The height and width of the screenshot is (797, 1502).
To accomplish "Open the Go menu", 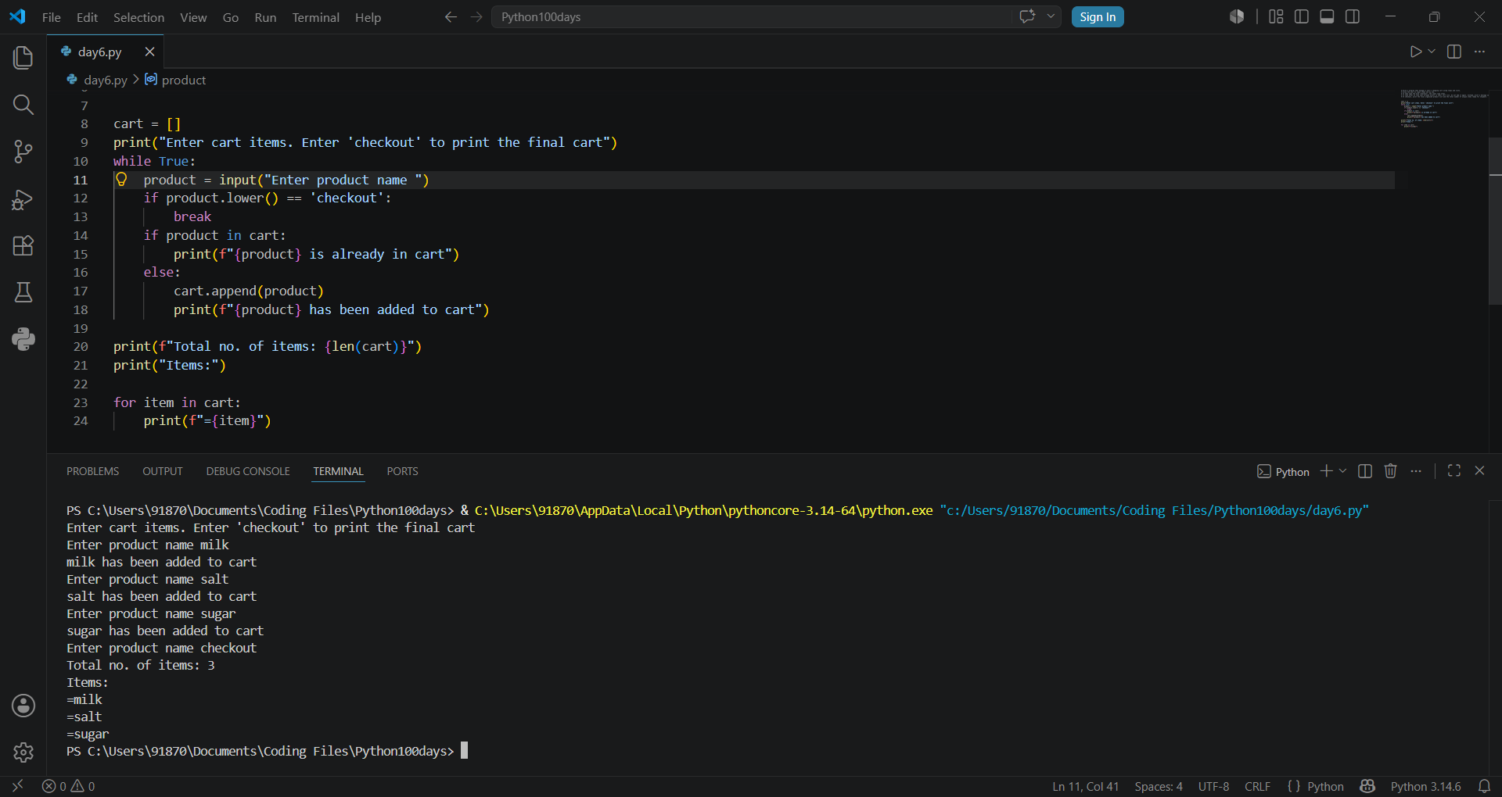I will 231,17.
